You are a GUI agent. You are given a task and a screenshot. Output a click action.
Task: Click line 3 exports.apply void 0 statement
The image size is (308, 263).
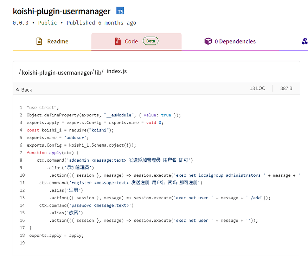95,123
